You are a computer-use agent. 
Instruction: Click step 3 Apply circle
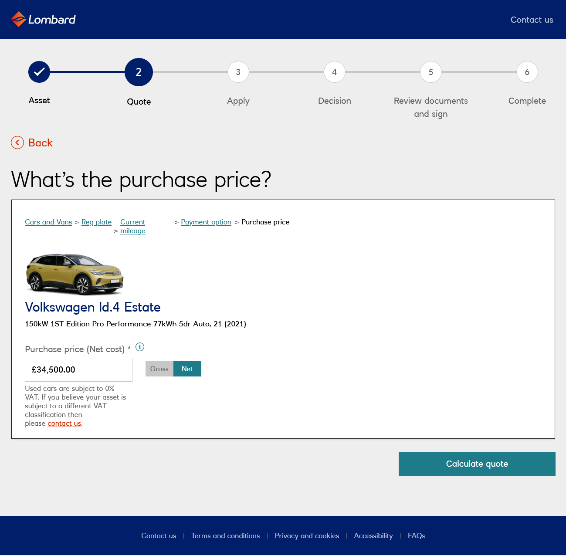click(x=238, y=72)
